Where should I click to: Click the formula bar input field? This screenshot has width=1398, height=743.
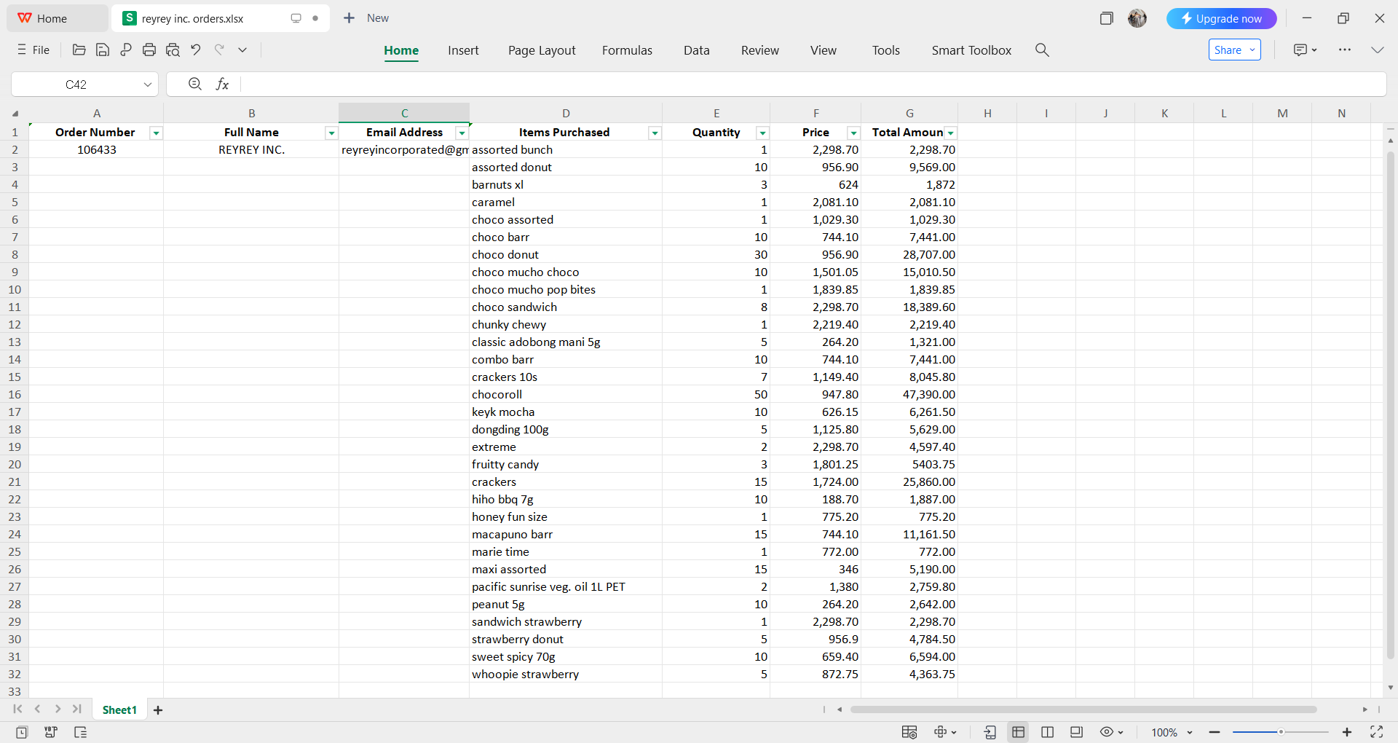coord(812,84)
